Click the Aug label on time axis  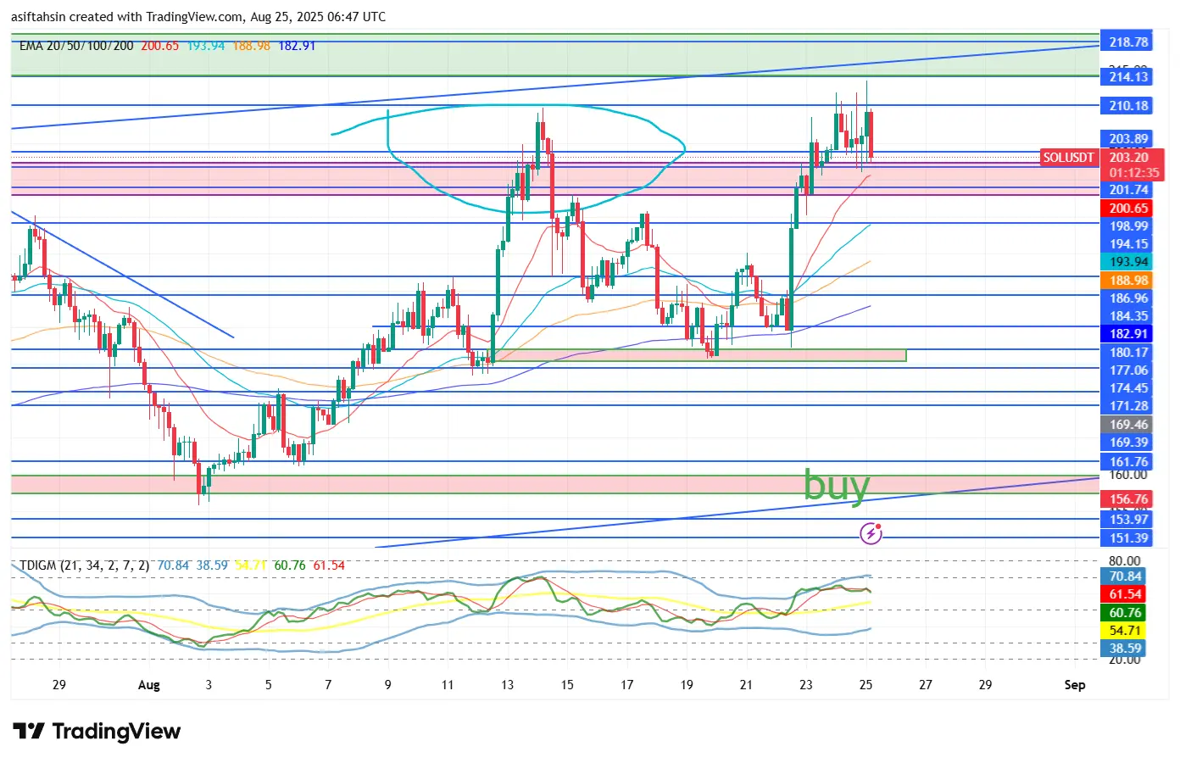149,685
